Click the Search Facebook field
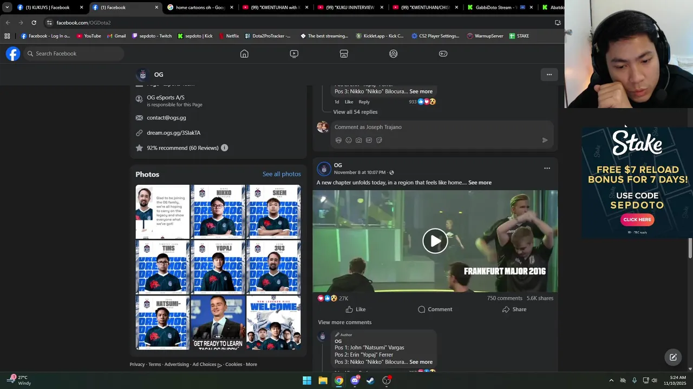 (74, 53)
